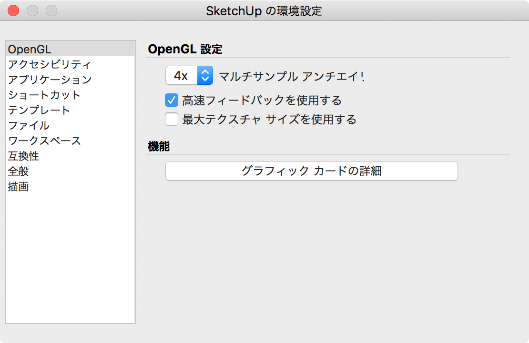Click the マルチサンプル アンチエイ label

point(292,76)
